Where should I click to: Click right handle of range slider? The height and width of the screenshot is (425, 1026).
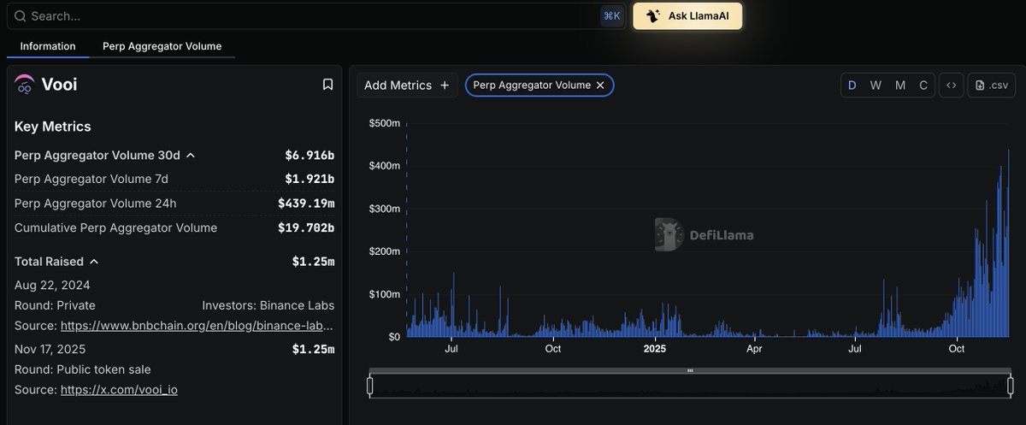click(1011, 386)
